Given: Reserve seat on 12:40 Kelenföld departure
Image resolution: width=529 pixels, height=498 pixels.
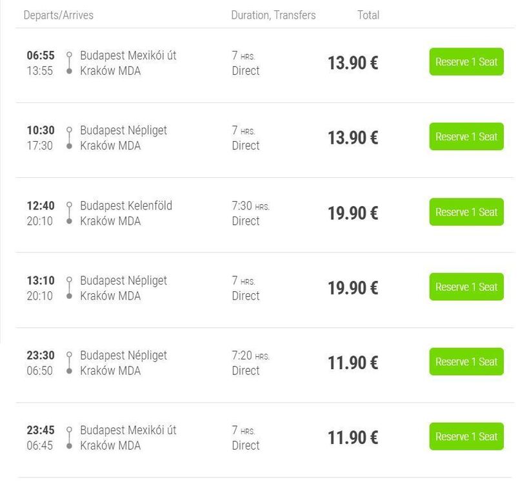Looking at the screenshot, I should (x=466, y=212).
